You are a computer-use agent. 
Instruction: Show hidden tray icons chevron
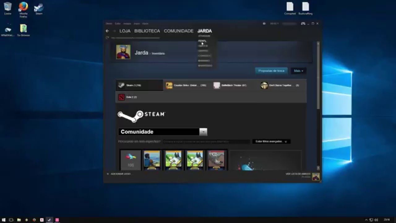366,220
